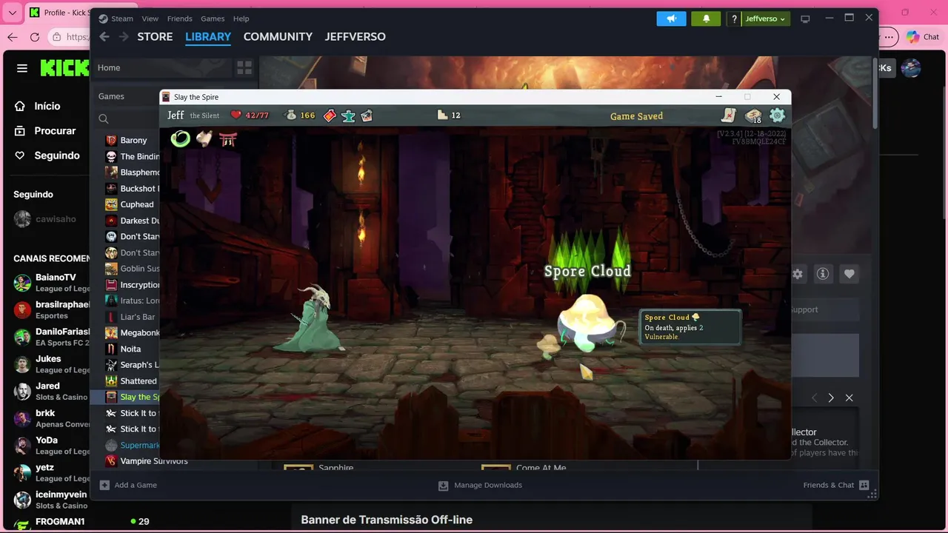Select Barony in the game list
The image size is (948, 533).
click(133, 140)
